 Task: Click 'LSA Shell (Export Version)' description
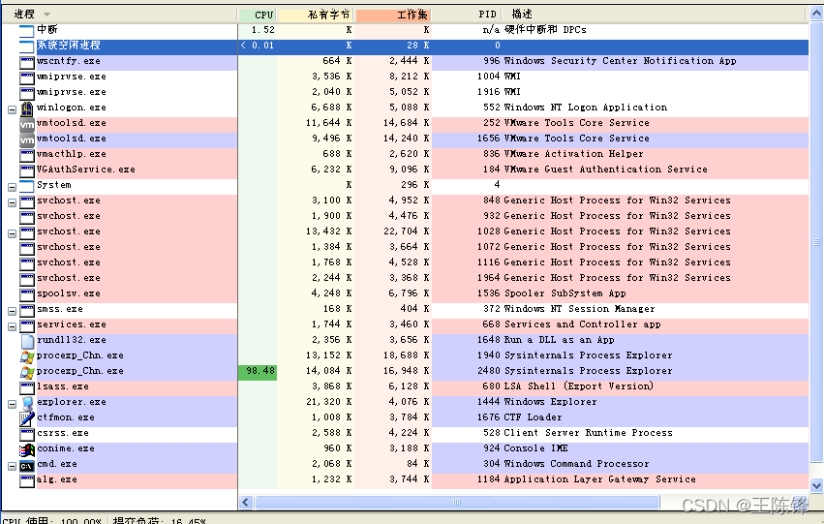click(579, 386)
